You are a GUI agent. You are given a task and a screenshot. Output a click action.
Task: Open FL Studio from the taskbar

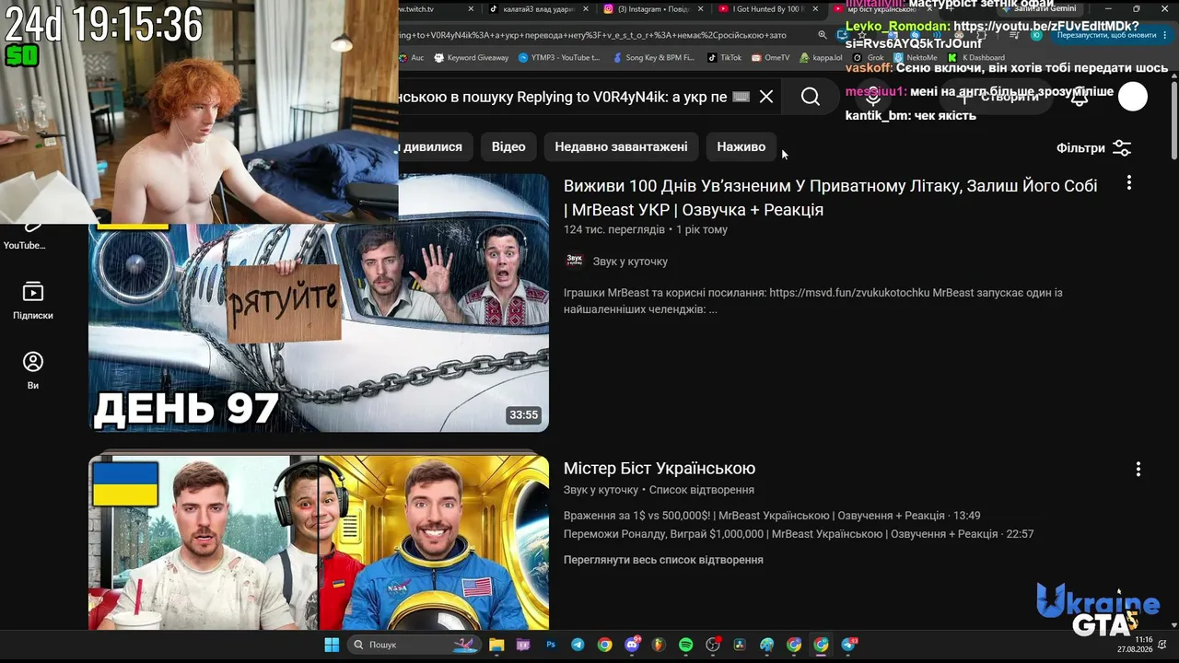[x=659, y=645]
